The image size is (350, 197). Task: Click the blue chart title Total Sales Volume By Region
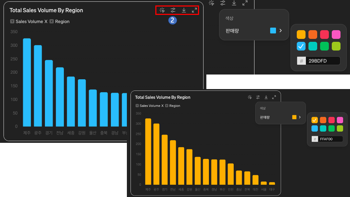point(46,10)
